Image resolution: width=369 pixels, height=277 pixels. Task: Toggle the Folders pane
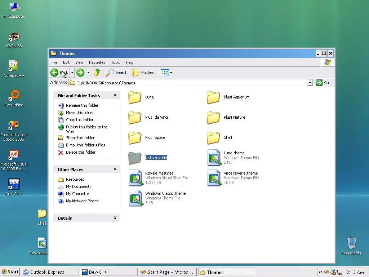coord(143,72)
